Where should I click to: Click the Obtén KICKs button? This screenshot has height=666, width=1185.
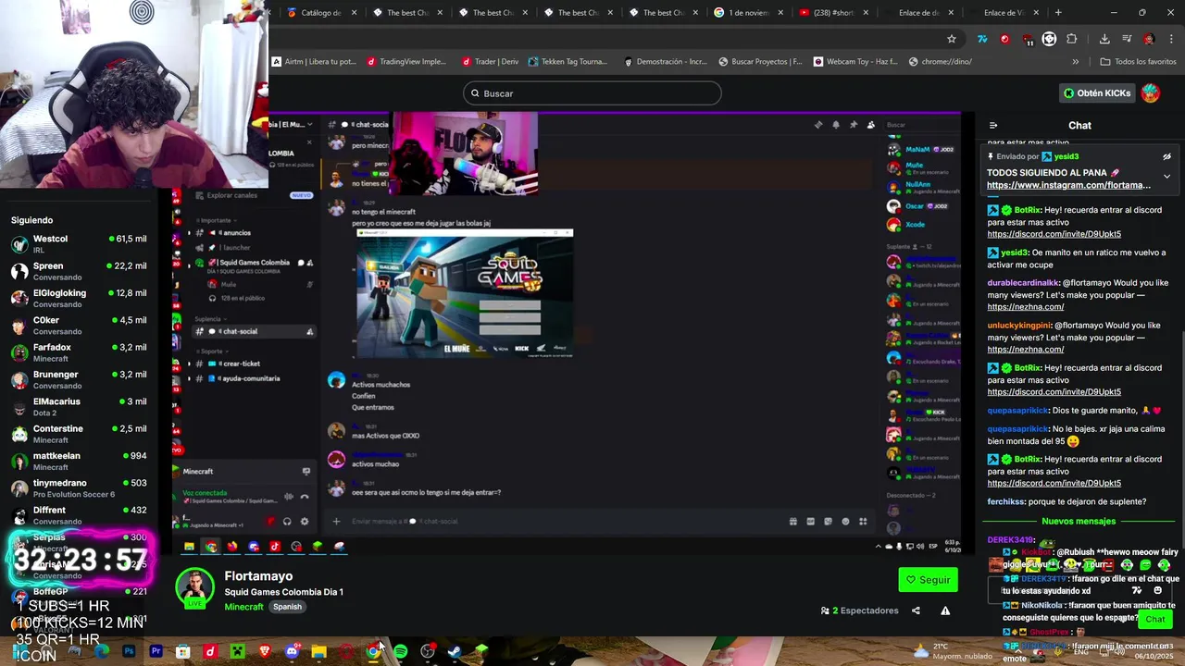[1097, 93]
